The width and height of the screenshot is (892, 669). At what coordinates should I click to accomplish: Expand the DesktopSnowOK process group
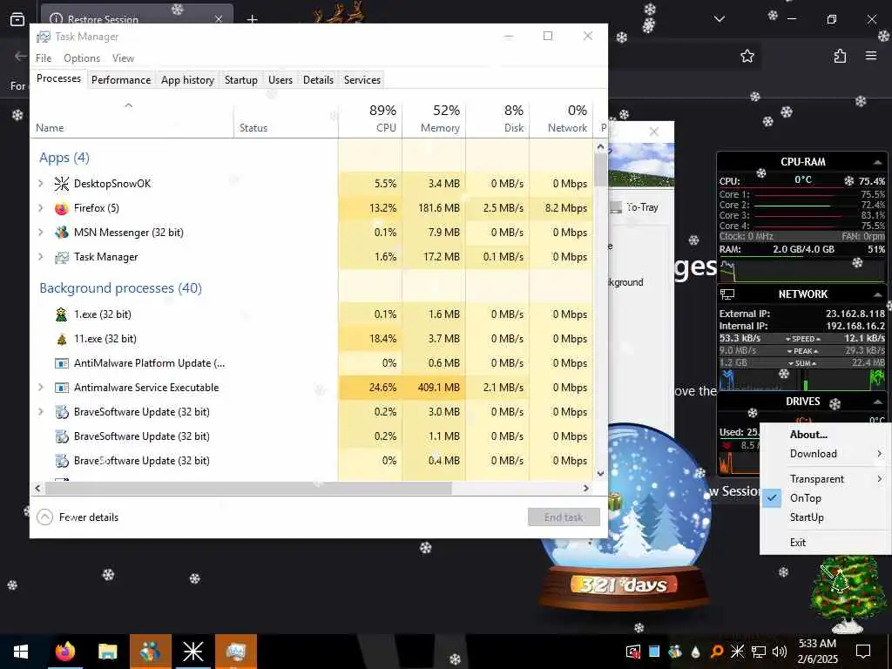click(40, 184)
